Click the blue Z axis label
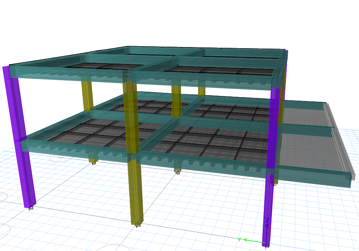Image resolution: width=359 pixels, height=251 pixels. click(x=267, y=221)
